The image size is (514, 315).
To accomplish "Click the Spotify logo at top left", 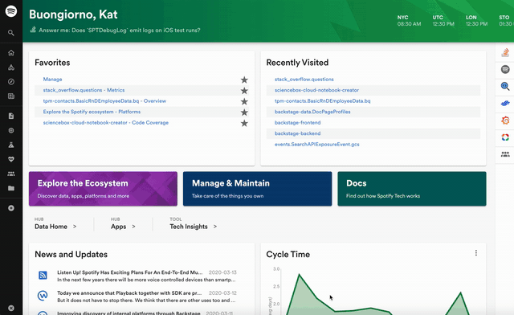I will point(11,11).
